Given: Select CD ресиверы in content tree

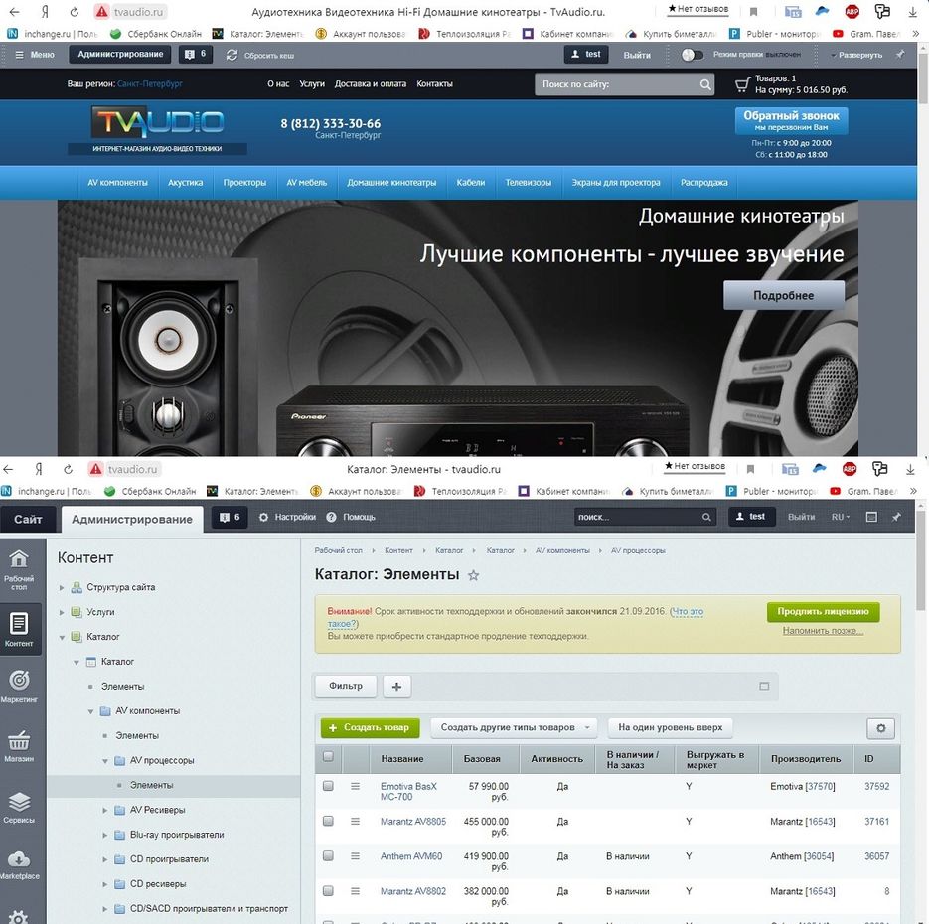Looking at the screenshot, I should [x=158, y=883].
